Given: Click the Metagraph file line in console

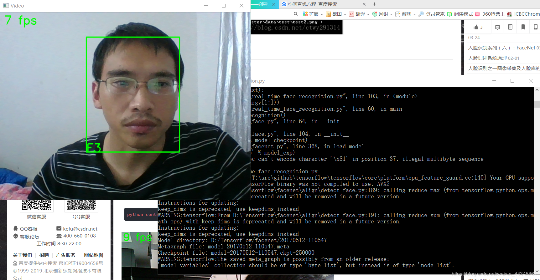Looking at the screenshot, I should pyautogui.click(x=224, y=246).
